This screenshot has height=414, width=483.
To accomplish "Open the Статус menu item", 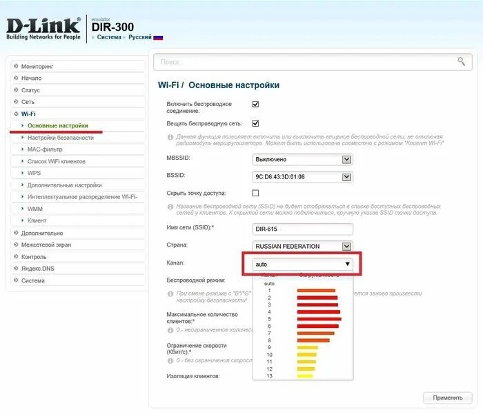I will click(77, 90).
